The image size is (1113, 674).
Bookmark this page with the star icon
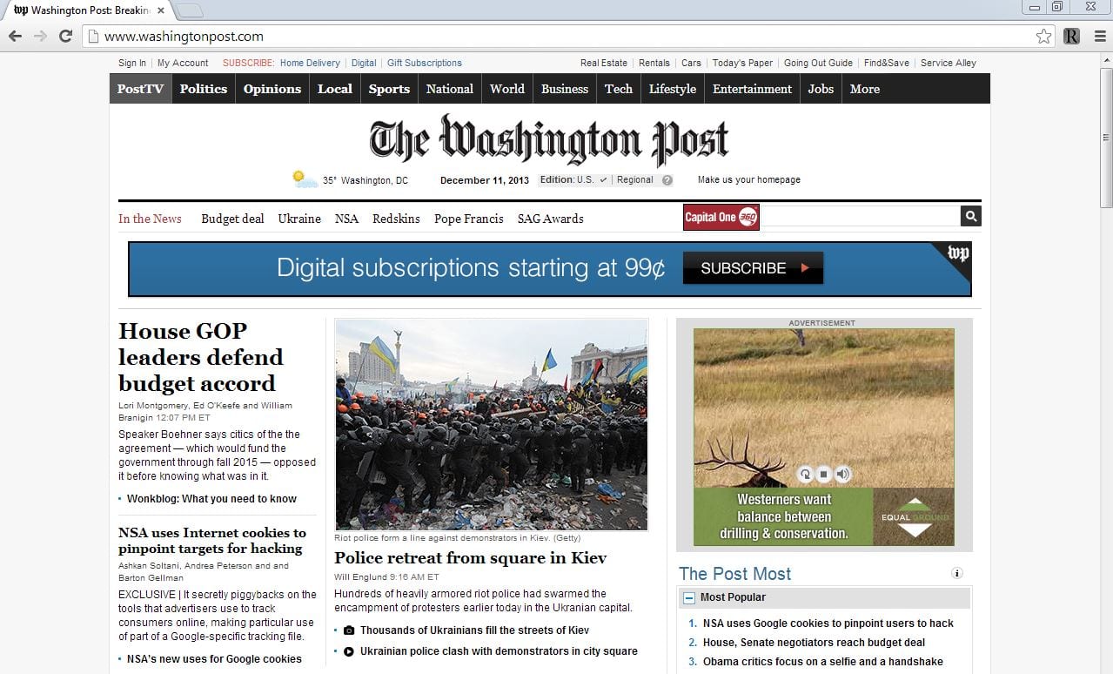click(1043, 37)
